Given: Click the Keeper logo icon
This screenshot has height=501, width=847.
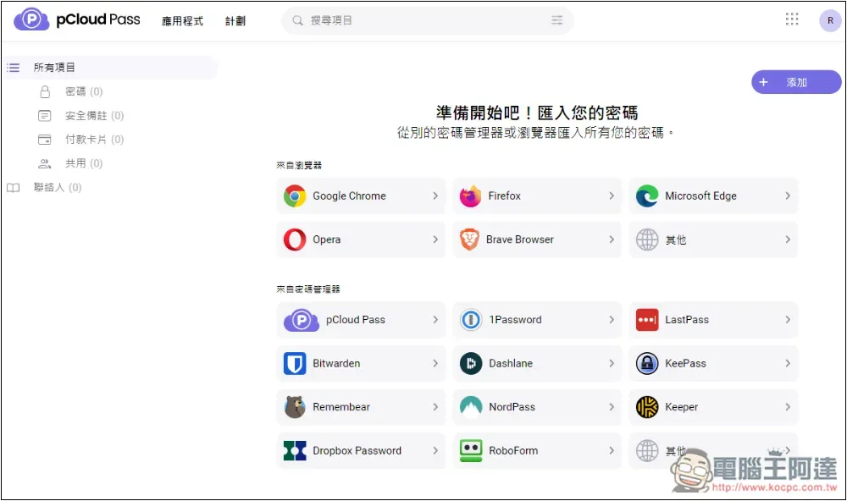Looking at the screenshot, I should coord(647,407).
